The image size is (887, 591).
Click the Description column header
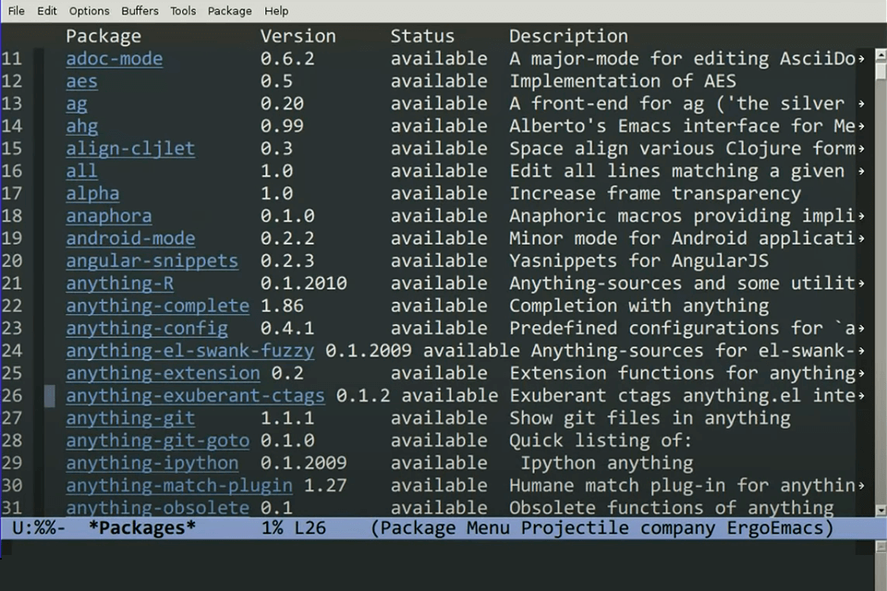[x=568, y=36]
